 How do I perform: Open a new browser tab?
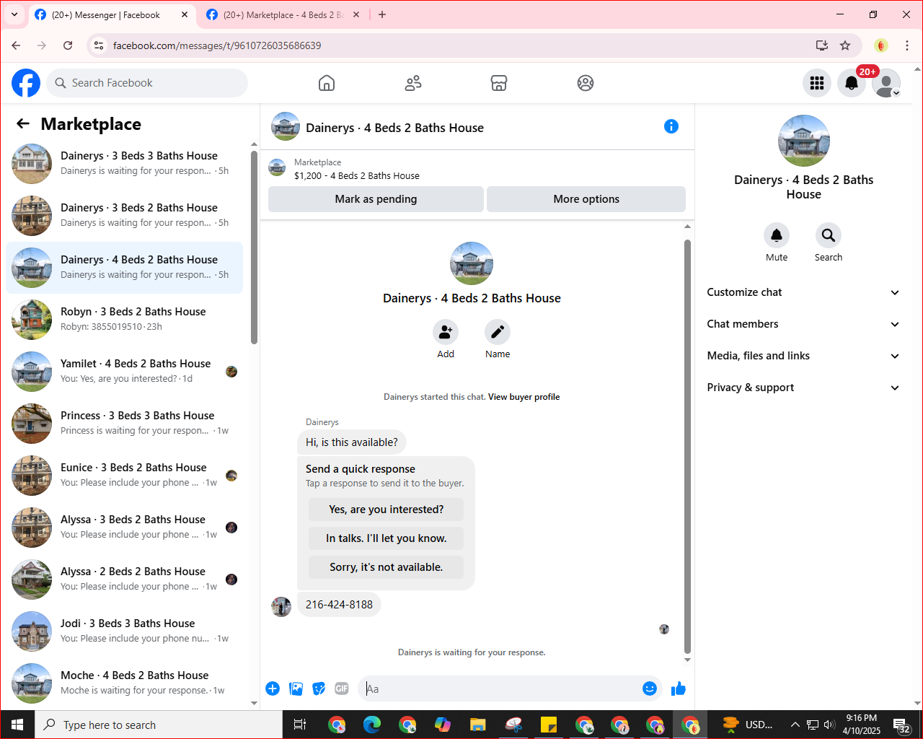coord(382,14)
